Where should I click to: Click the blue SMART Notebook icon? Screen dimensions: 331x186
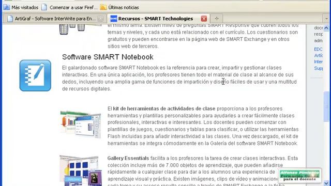35,75
